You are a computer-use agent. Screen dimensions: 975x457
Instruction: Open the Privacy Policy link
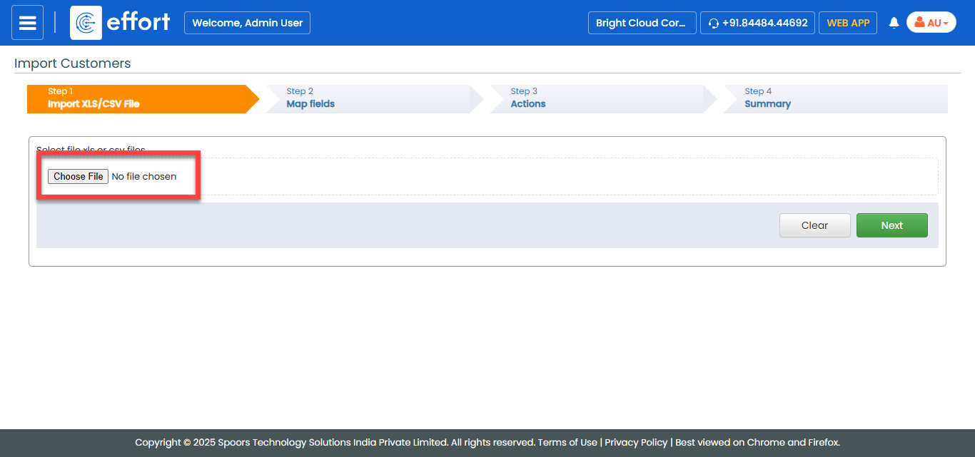(636, 442)
